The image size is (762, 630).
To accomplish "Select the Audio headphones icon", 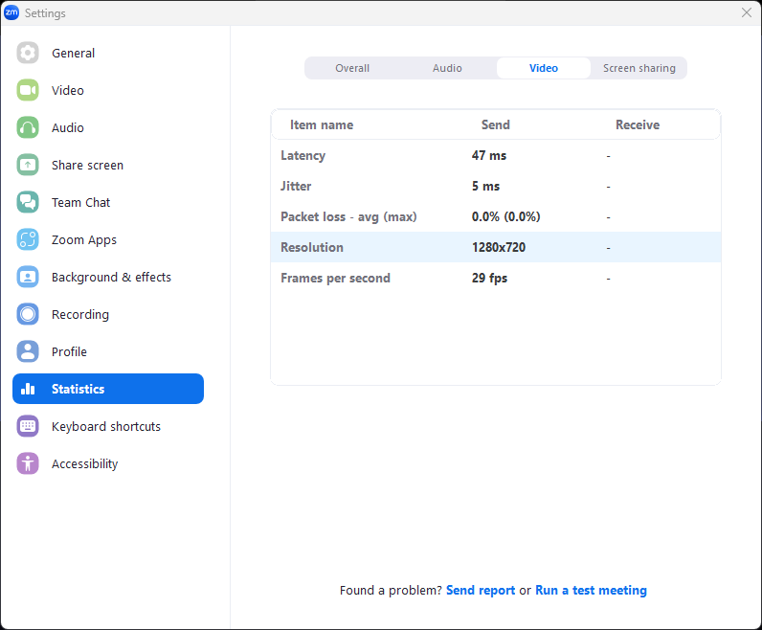I will (28, 128).
